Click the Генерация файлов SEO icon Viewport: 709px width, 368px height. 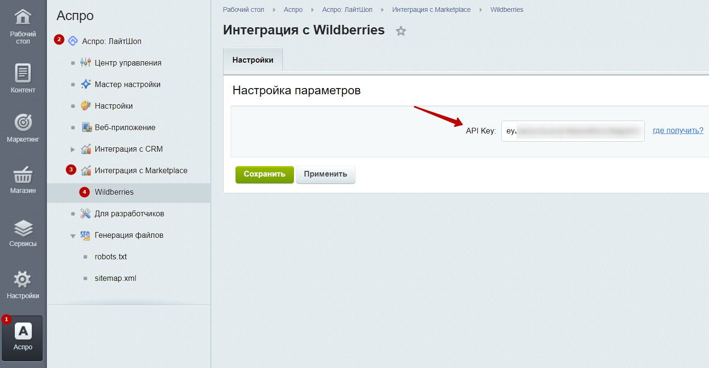[x=86, y=235]
